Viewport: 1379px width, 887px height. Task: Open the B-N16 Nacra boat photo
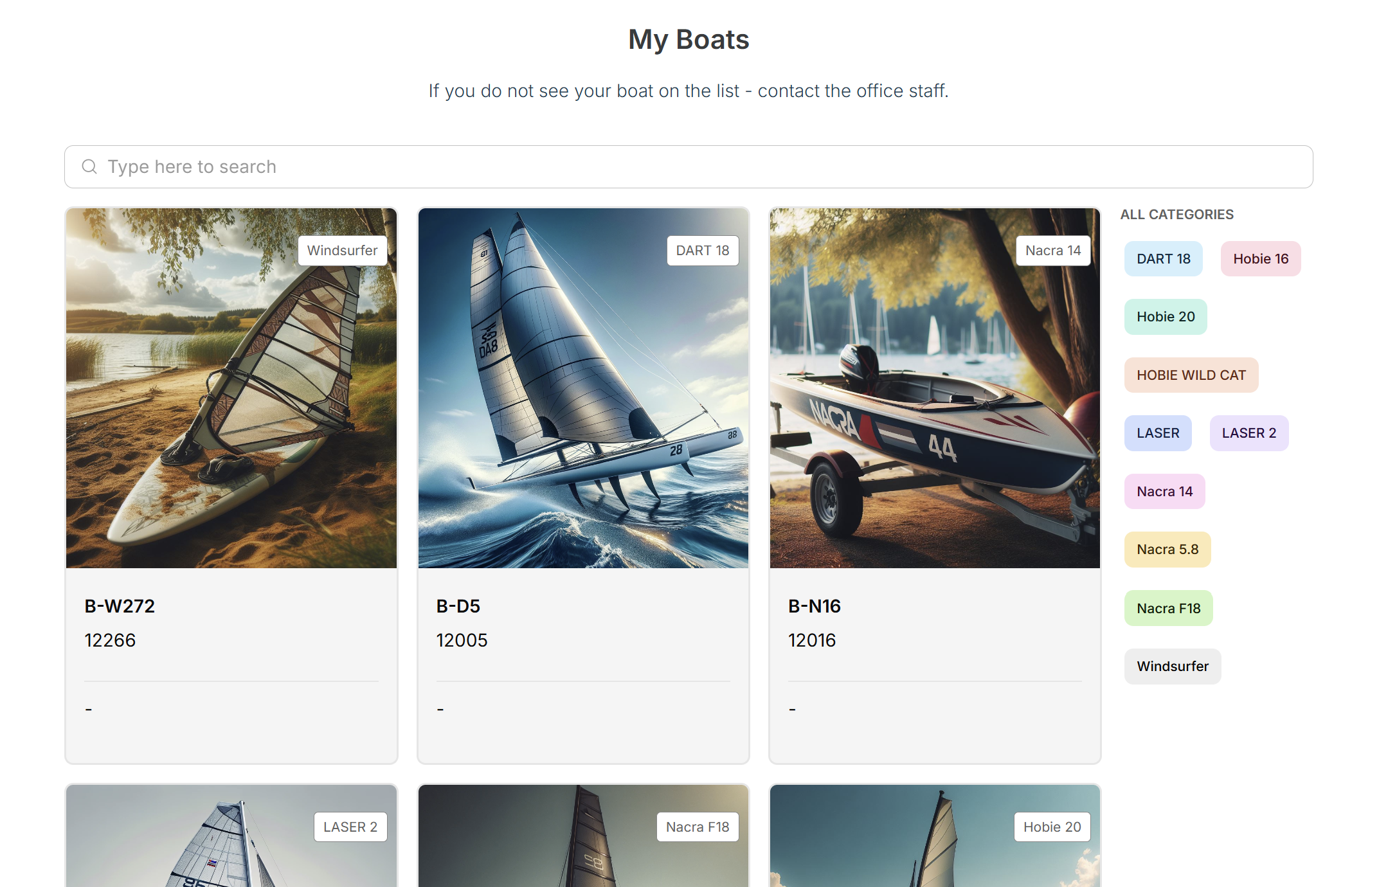[935, 388]
